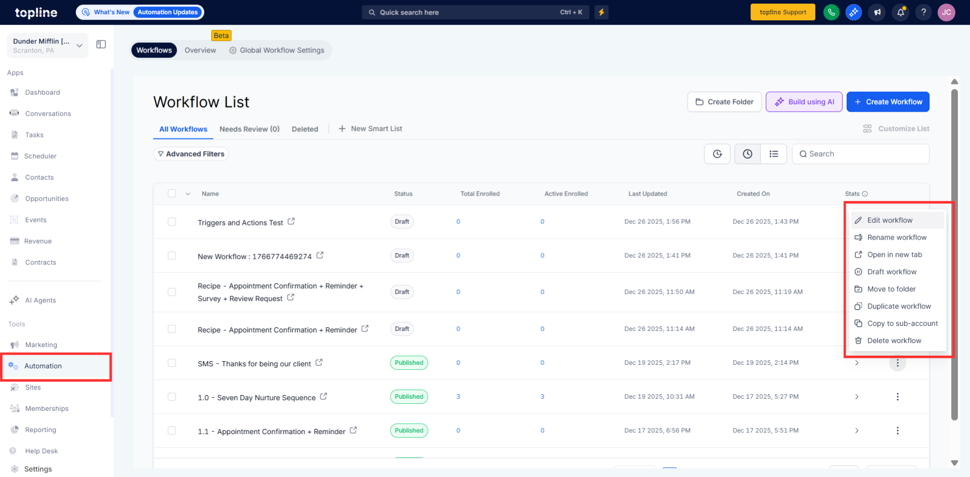Screen dimensions: 970x477
Task: Click the green phone dialer icon
Action: [831, 12]
